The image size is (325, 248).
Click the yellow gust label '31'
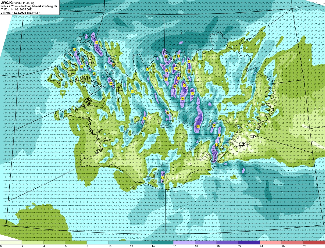click(x=198, y=126)
